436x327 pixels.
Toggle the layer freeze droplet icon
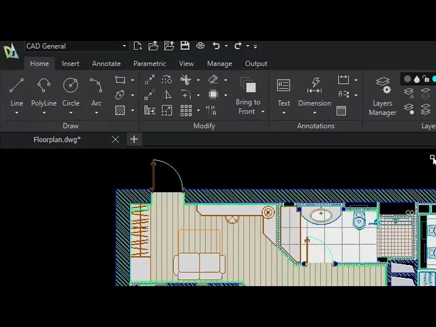tap(416, 80)
